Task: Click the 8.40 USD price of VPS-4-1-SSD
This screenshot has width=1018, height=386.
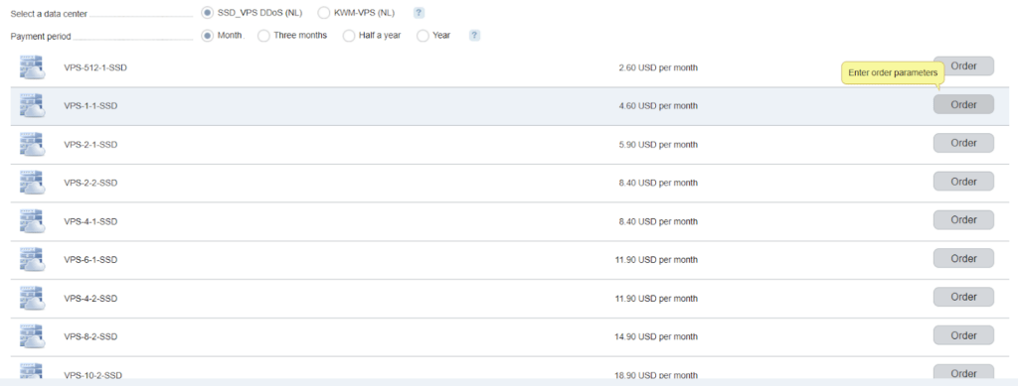Action: point(658,221)
